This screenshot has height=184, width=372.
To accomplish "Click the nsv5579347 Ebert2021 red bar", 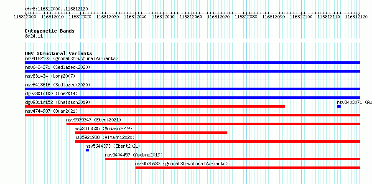I will (x=213, y=124).
